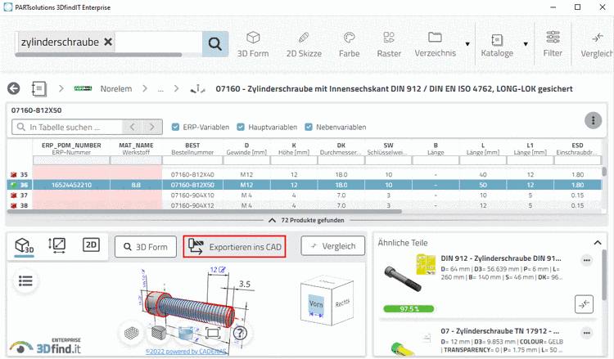Open the Filter settings
Image resolution: width=614 pixels, height=359 pixels.
[x=553, y=45]
